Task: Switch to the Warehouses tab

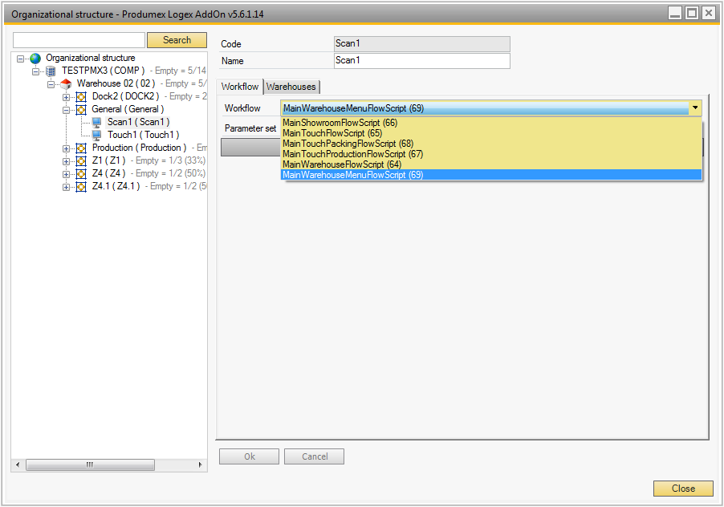Action: click(291, 87)
